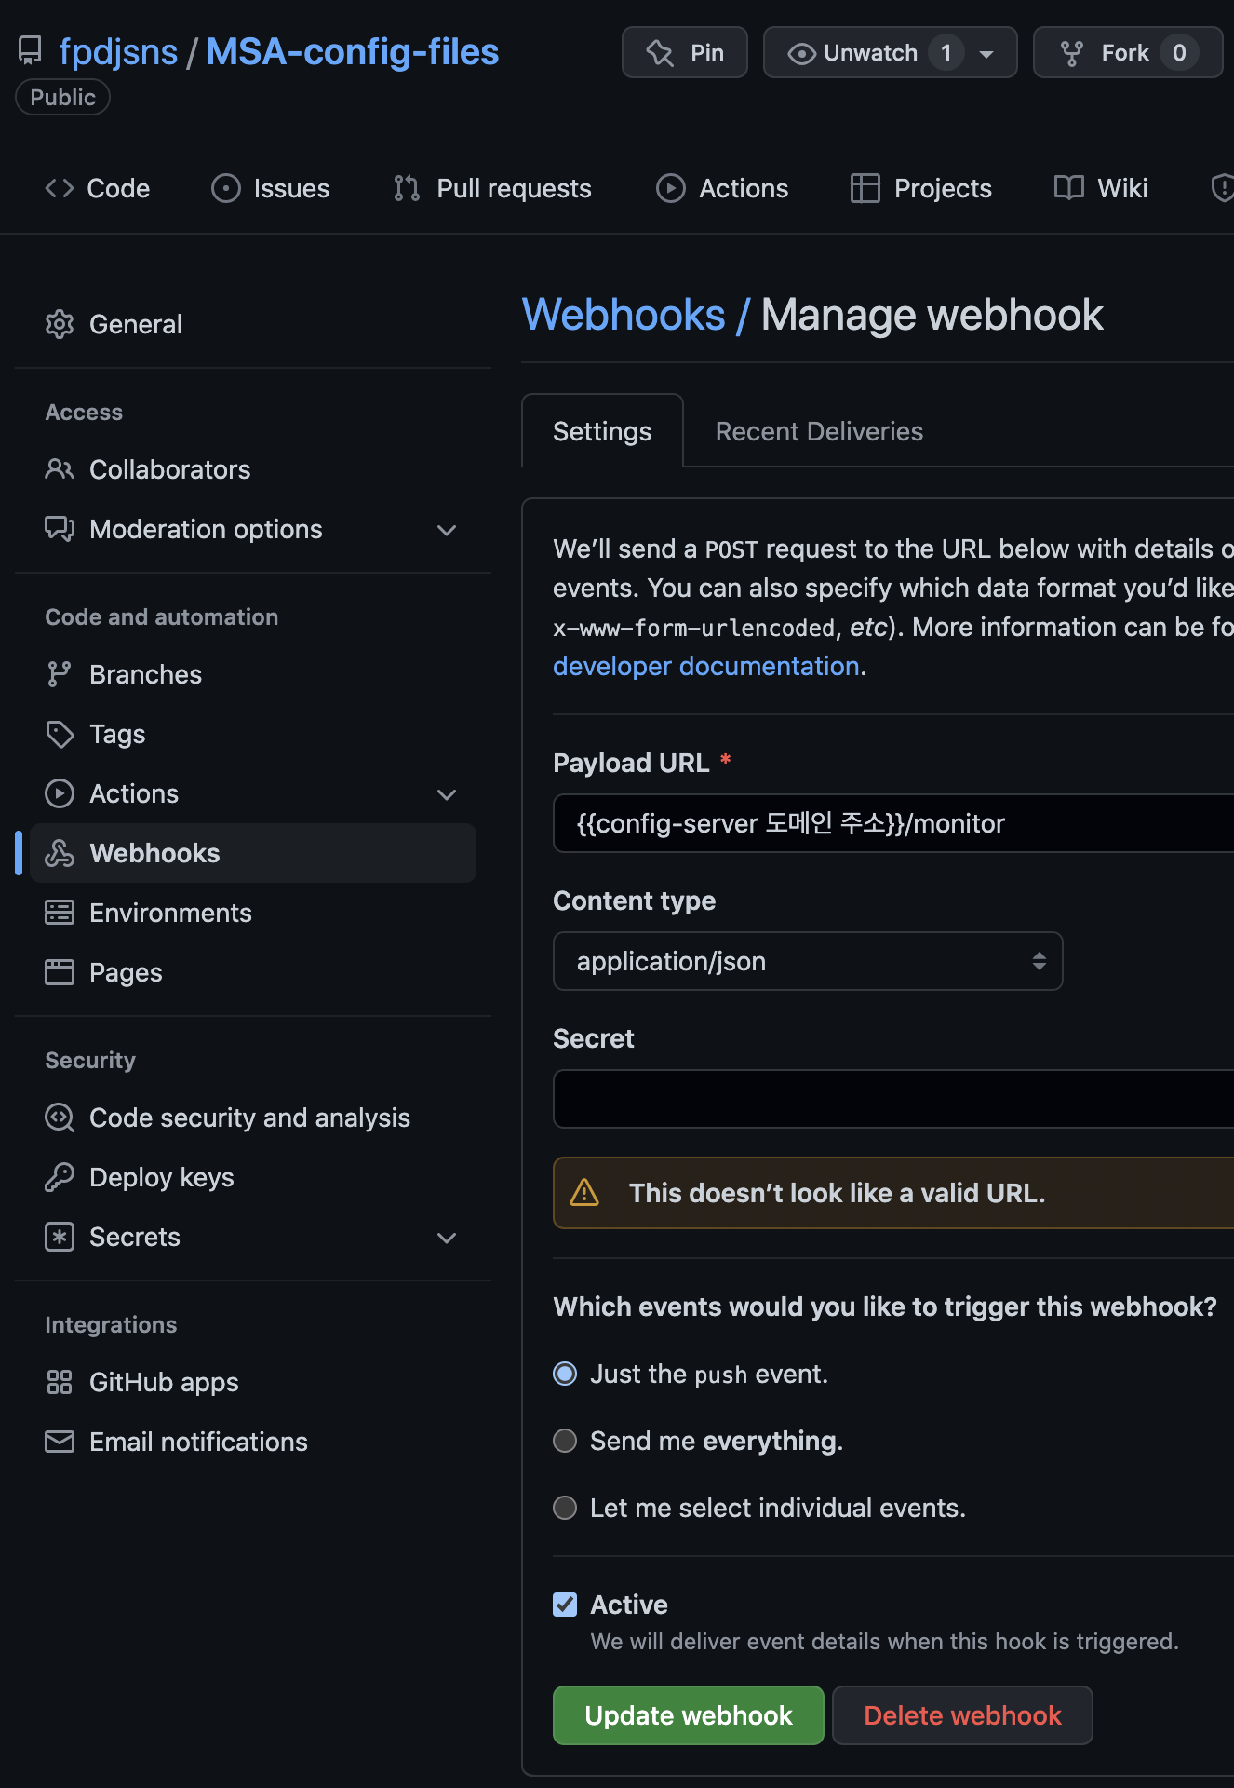Click the Issues circle icon
Screen dimensions: 1234x1788
coord(226,188)
